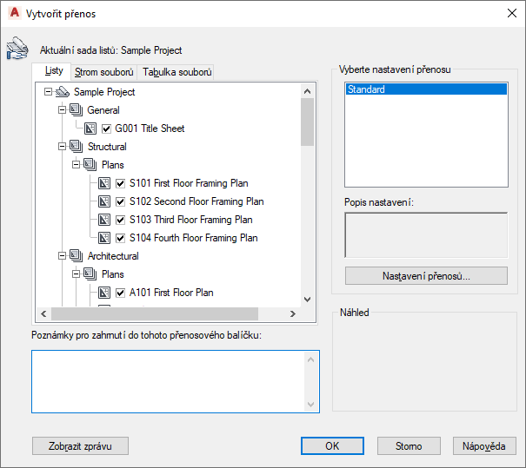
Task: Collapse the Architectural subset node
Action: (x=62, y=256)
